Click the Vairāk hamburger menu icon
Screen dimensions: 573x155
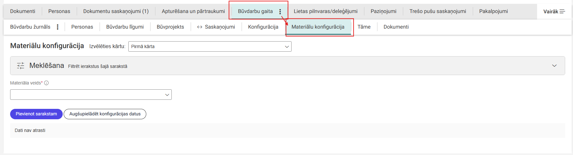tap(562, 11)
